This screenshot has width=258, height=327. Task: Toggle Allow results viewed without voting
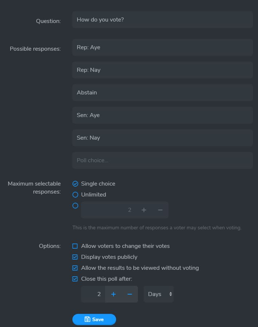coord(75,268)
